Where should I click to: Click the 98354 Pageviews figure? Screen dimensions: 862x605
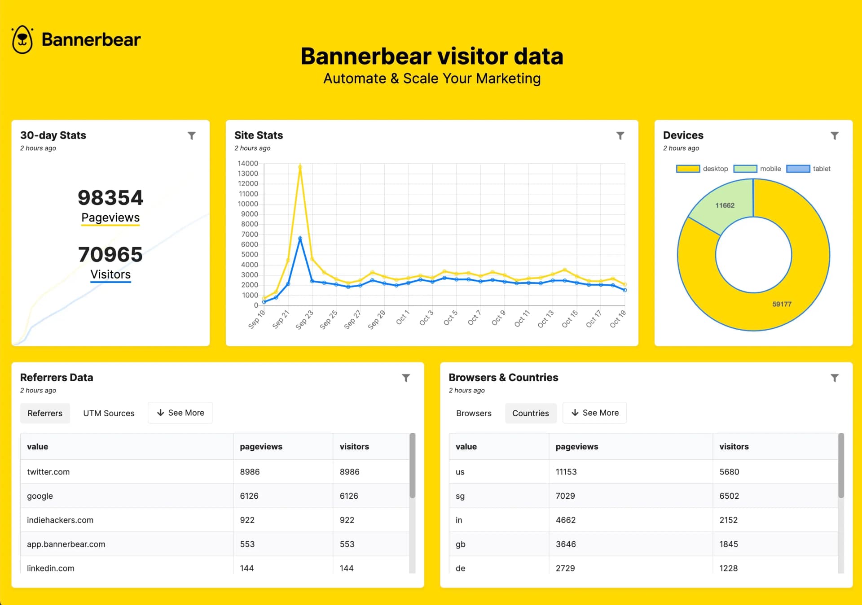tap(110, 198)
